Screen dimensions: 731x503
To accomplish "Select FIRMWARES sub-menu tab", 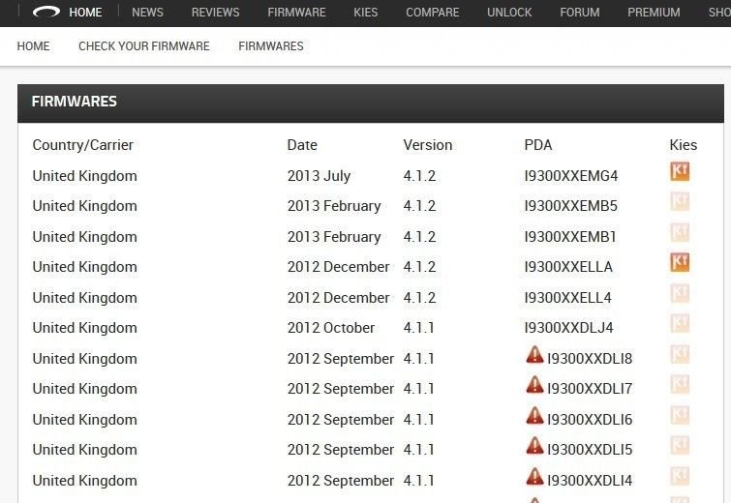I will [271, 46].
